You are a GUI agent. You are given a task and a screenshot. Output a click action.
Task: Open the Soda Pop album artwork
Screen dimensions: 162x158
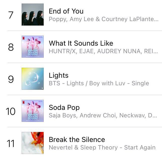[x=33, y=111]
